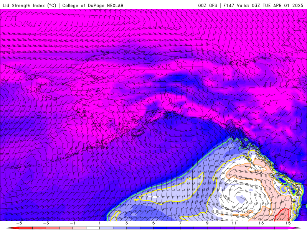Pick the white colorbar swatch left of 1
Viewport: 307px width, 230px height.
93,228
